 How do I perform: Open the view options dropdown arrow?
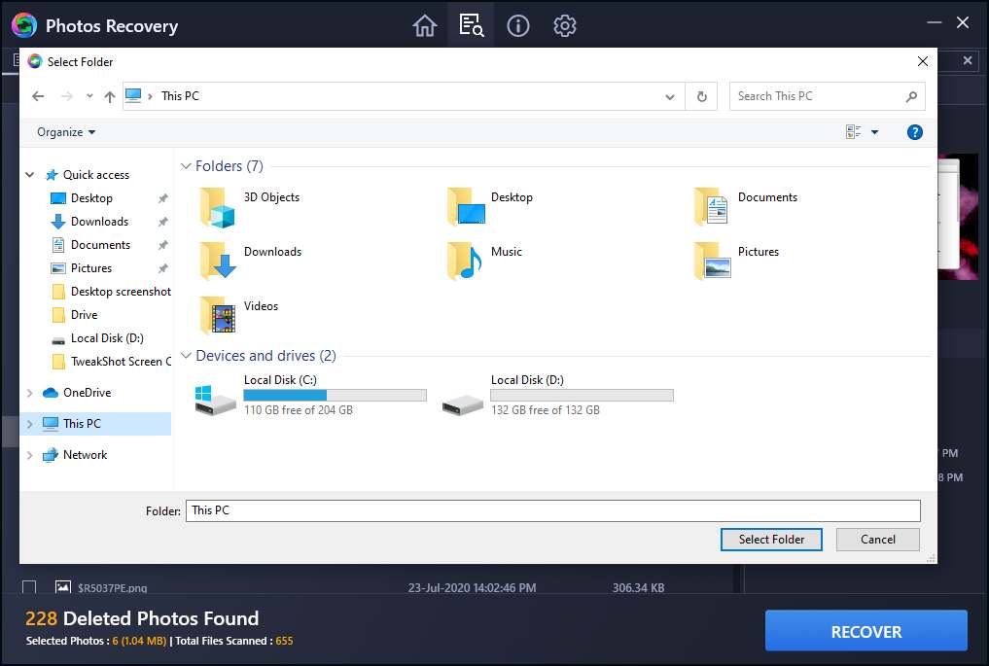pos(875,132)
